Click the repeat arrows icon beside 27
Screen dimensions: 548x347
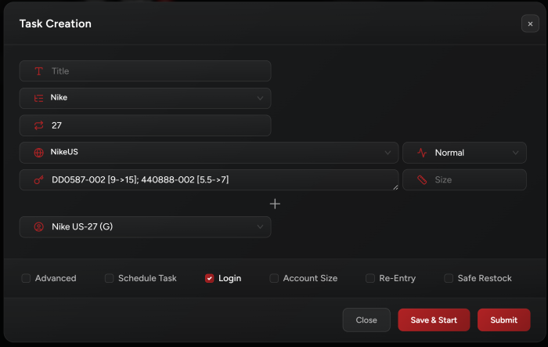pos(38,125)
